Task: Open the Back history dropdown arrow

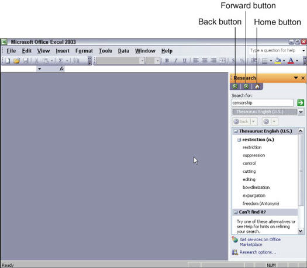Action: [x=253, y=121]
